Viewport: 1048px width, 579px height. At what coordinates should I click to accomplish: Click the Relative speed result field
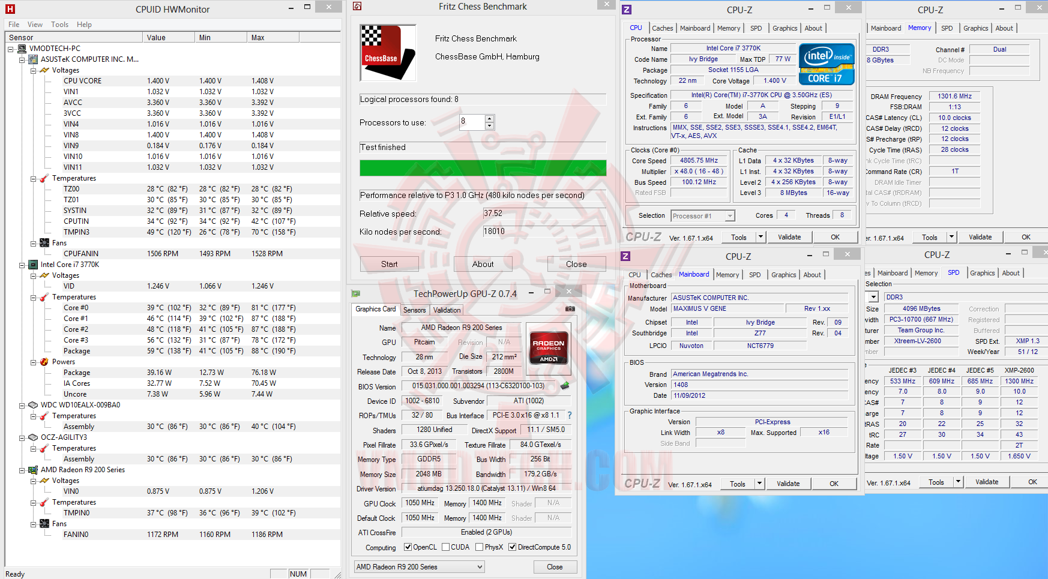(x=544, y=214)
